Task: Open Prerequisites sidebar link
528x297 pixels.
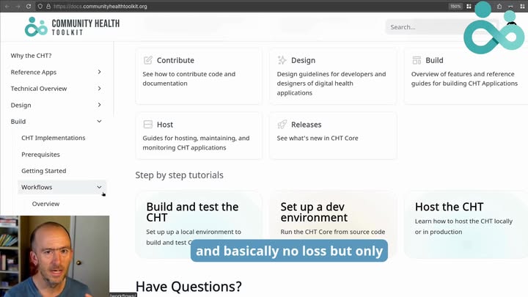Action: (x=40, y=155)
